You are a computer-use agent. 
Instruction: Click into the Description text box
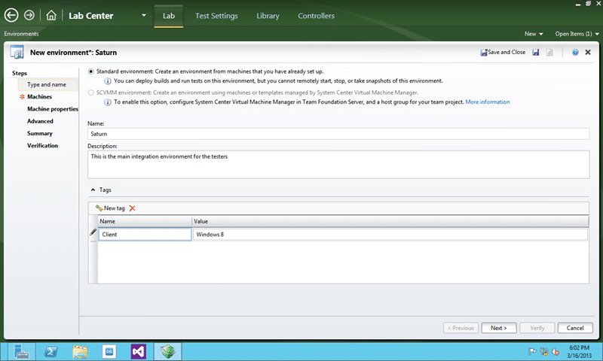[338, 165]
